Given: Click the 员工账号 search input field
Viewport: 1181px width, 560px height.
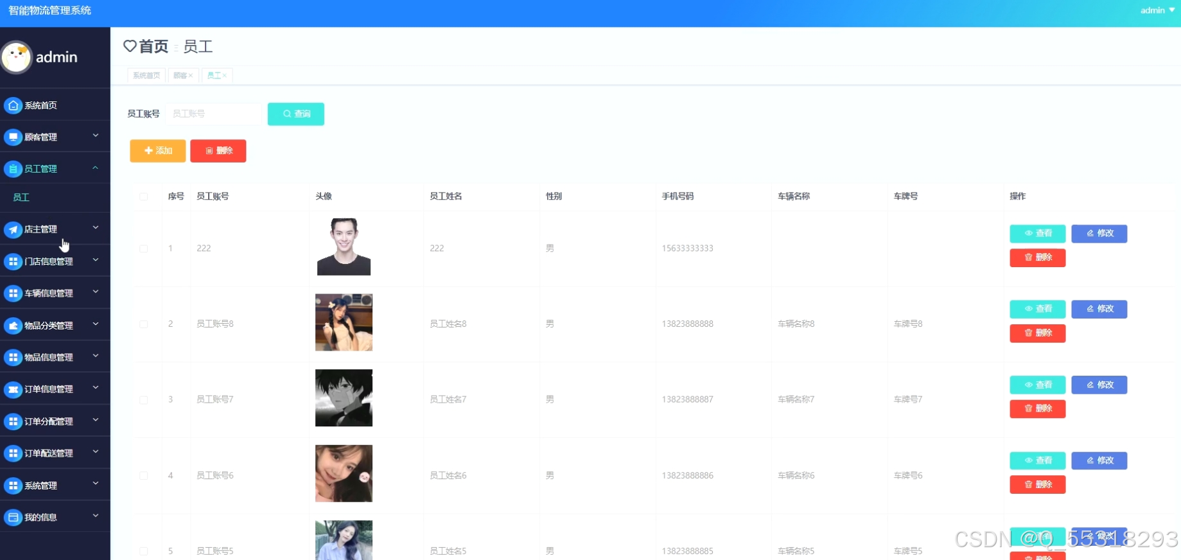Looking at the screenshot, I should [213, 114].
